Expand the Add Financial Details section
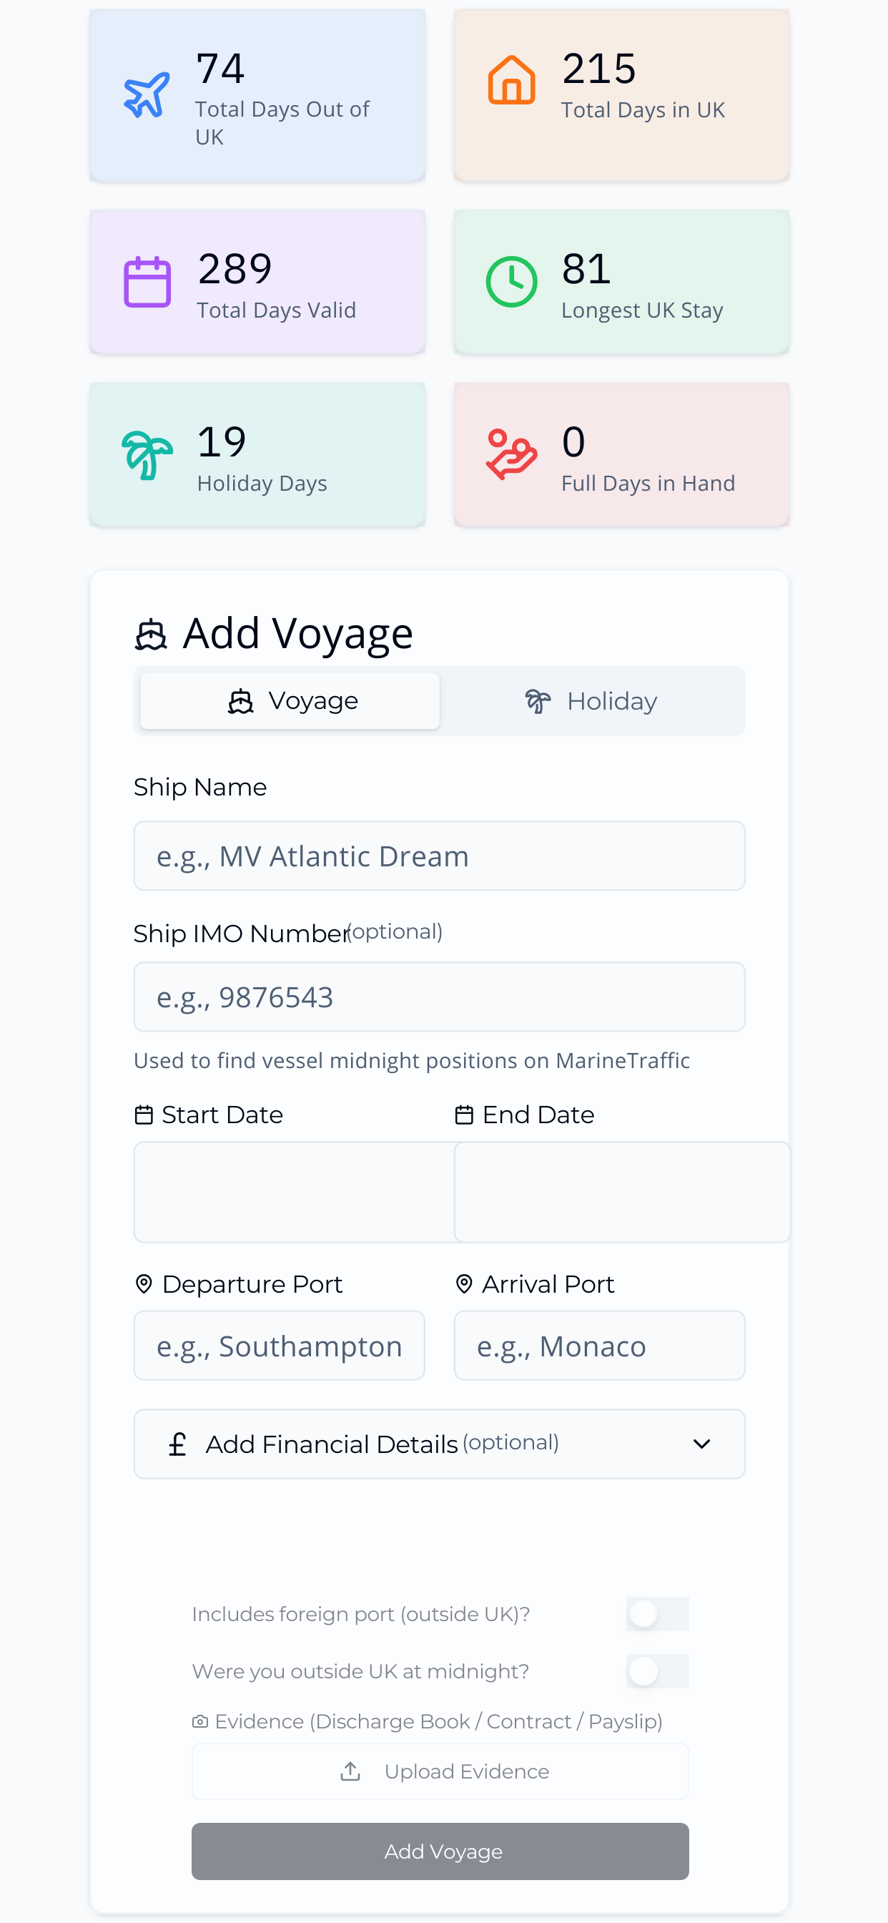Viewport: 888px width, 1923px height. pyautogui.click(x=440, y=1444)
